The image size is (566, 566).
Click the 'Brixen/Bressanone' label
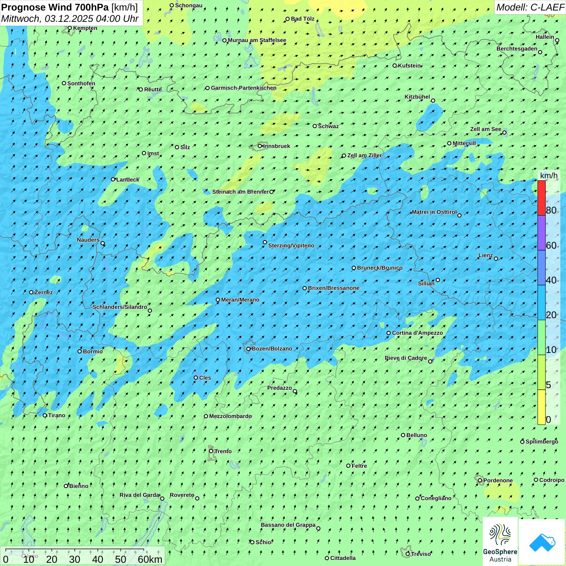click(x=334, y=288)
